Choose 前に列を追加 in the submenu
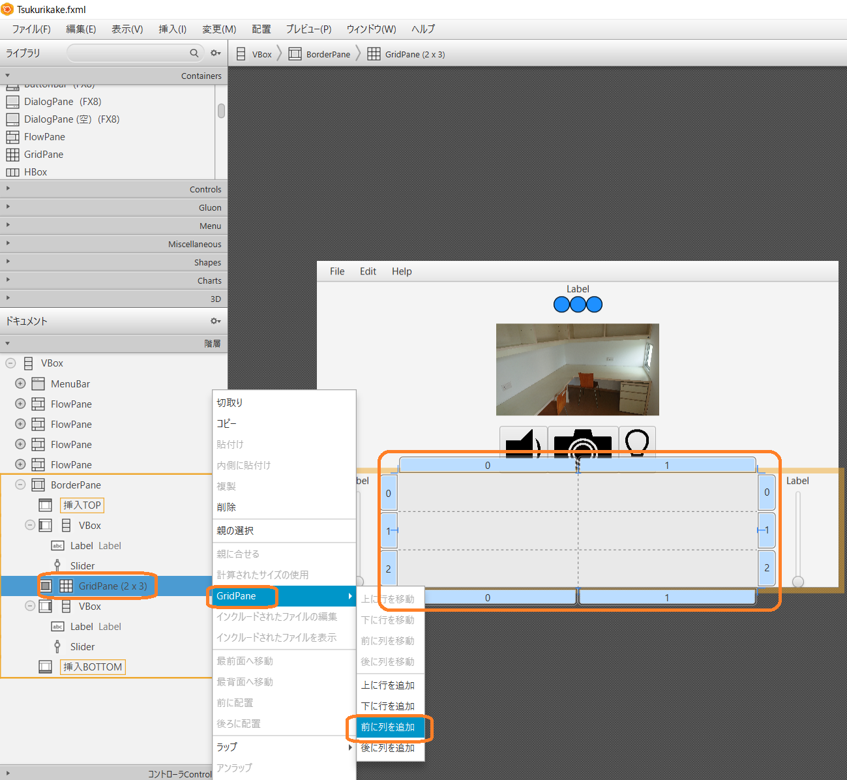 pos(391,727)
